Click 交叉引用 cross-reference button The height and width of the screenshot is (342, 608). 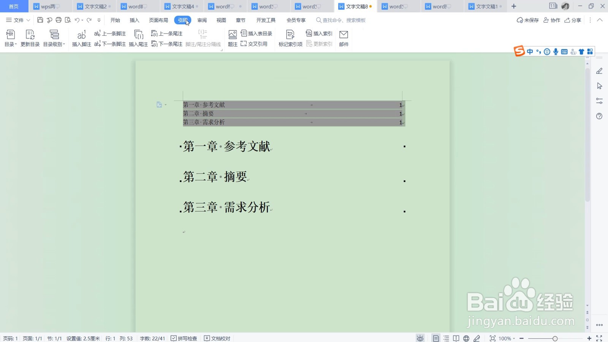point(254,44)
